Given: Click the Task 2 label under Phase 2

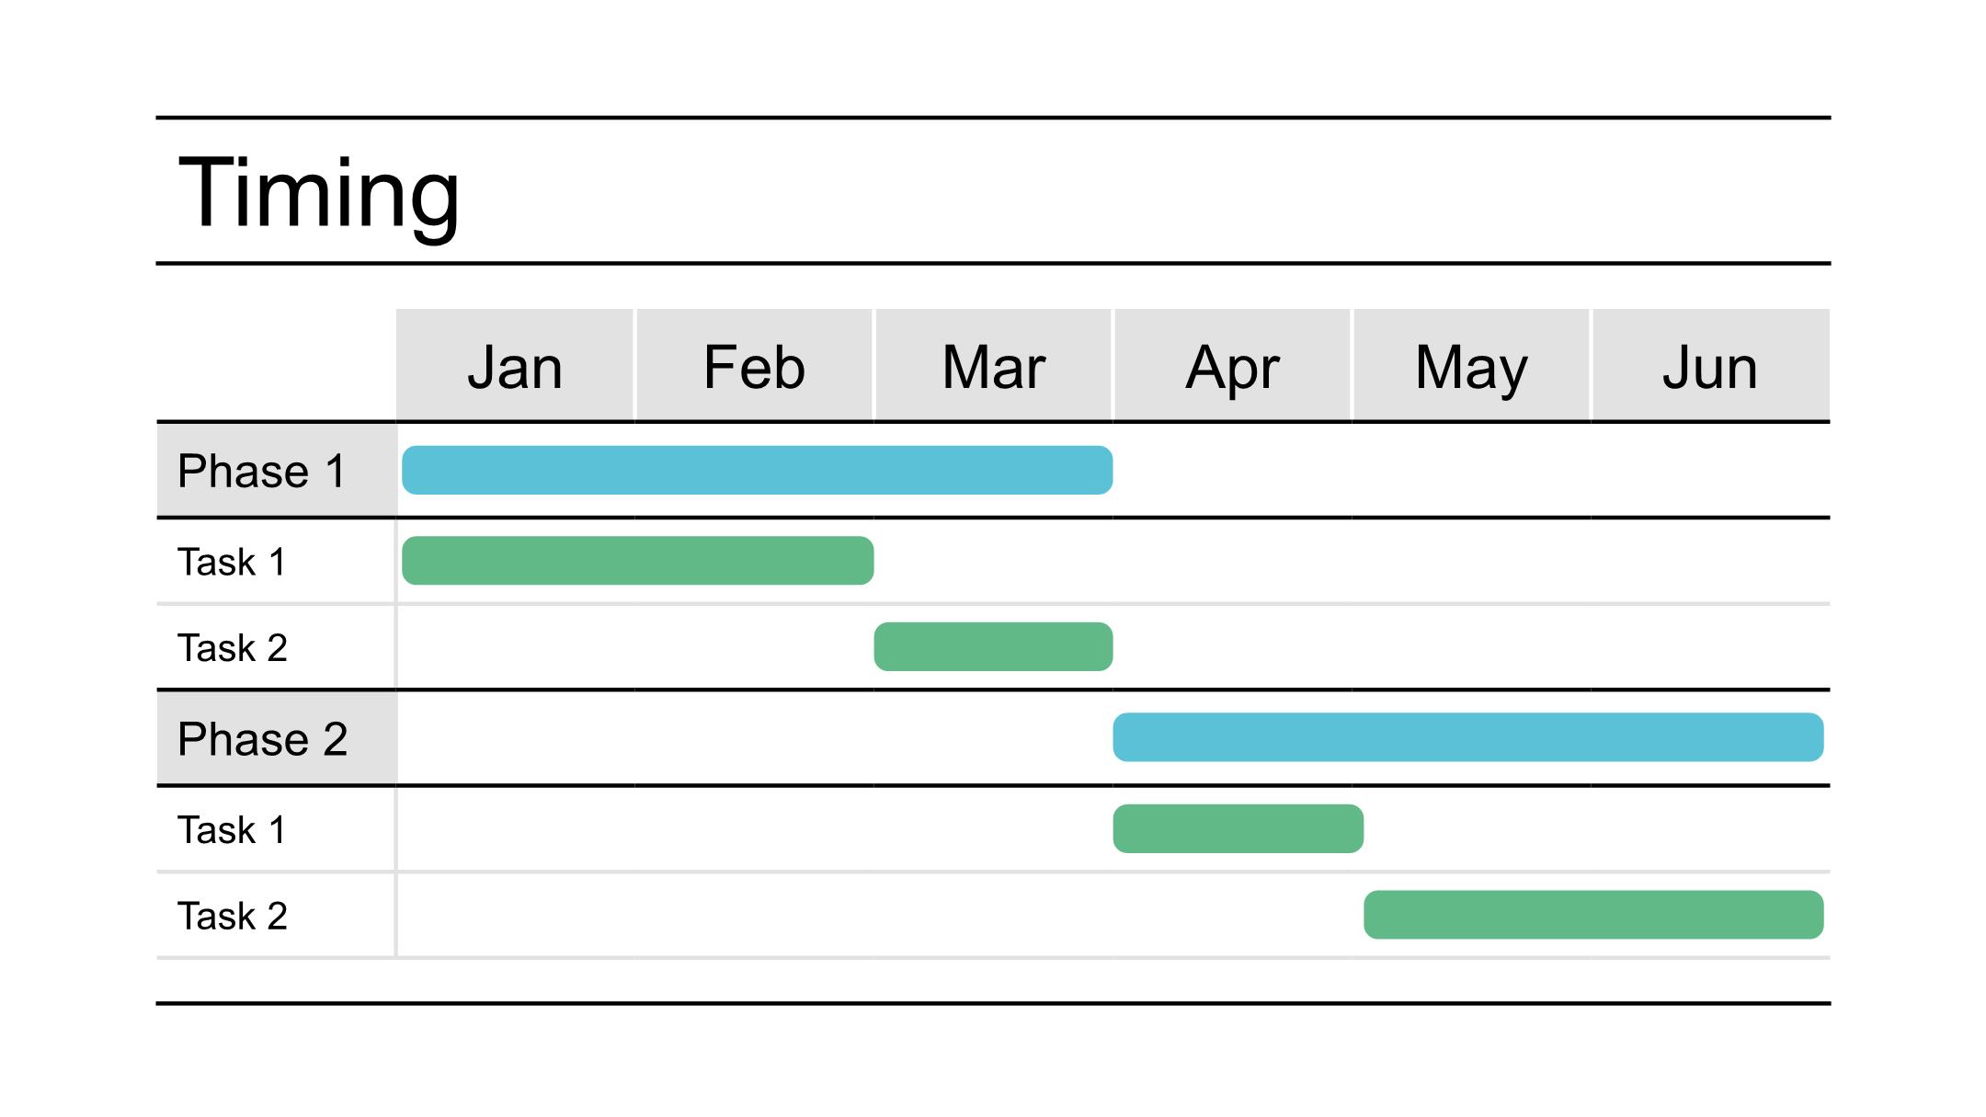Looking at the screenshot, I should 232,917.
